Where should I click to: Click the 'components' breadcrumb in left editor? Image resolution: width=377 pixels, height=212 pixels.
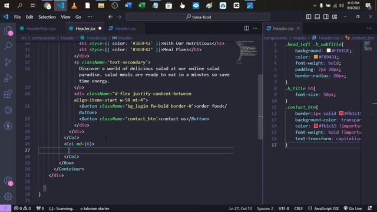point(44,38)
